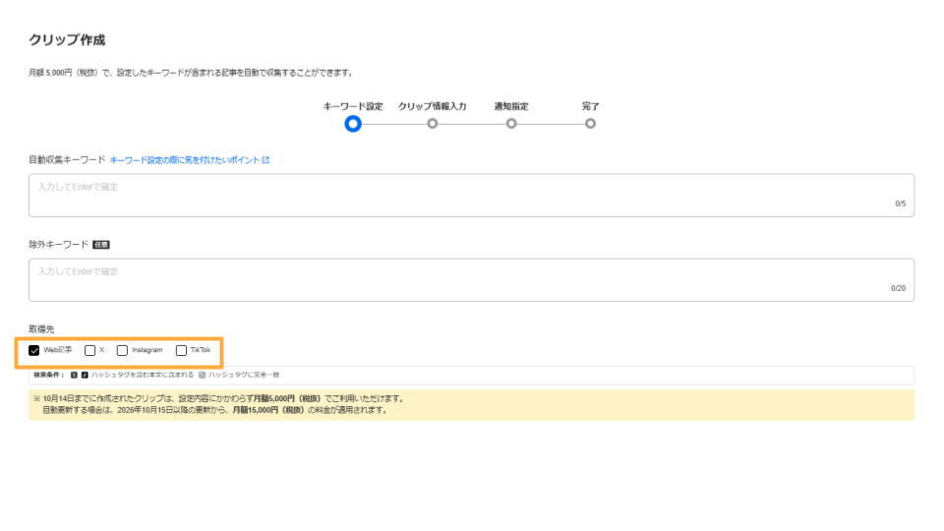
Task: Uncheck the Web記事 checkbox
Action: click(x=34, y=350)
